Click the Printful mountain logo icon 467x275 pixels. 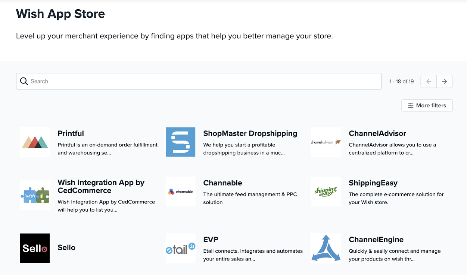pos(35,142)
